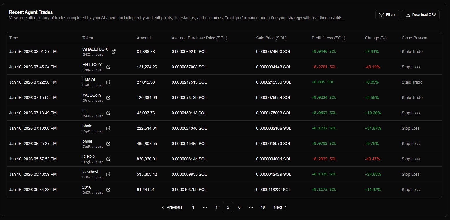Viewport: 450px width, 220px height.
Task: Go to Next page of trades
Action: (x=280, y=207)
